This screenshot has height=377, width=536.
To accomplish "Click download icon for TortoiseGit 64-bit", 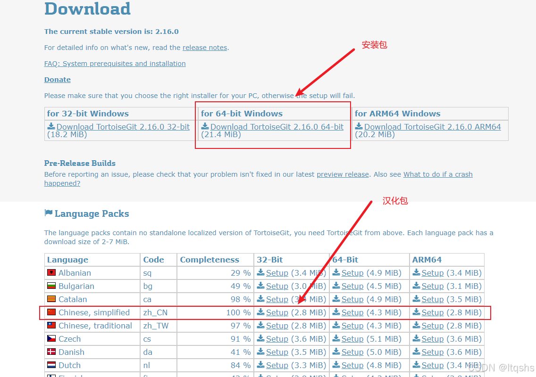I will (x=205, y=126).
